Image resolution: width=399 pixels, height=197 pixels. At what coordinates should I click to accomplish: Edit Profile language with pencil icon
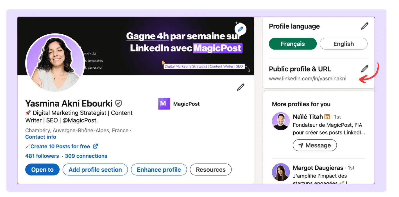click(364, 26)
